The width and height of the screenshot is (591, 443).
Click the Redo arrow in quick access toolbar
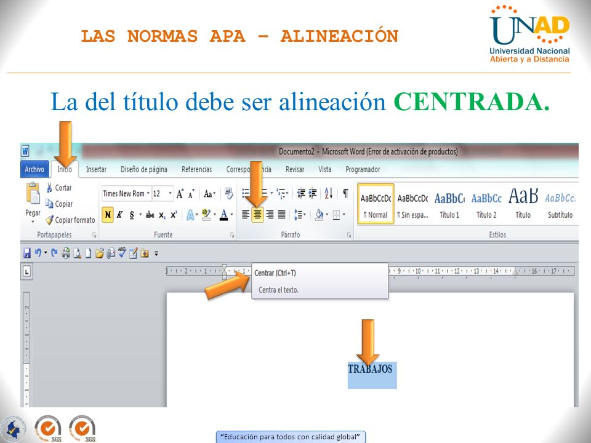tap(54, 253)
